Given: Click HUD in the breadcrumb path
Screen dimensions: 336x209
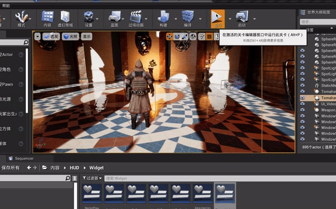Looking at the screenshot, I should 74,168.
